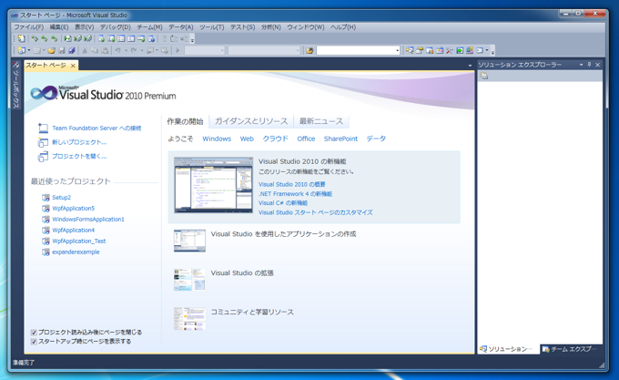Open the データ category link
Screen dimensions: 619x380
click(x=376, y=139)
